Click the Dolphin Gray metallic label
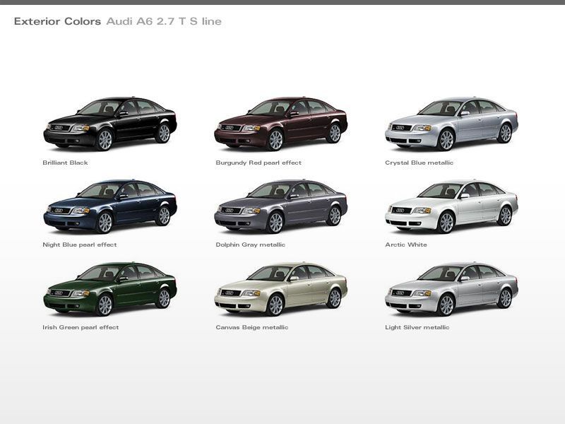Viewport: 565px width, 424px height. click(x=252, y=245)
